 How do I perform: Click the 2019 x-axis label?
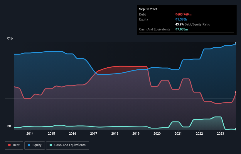tap(136, 134)
